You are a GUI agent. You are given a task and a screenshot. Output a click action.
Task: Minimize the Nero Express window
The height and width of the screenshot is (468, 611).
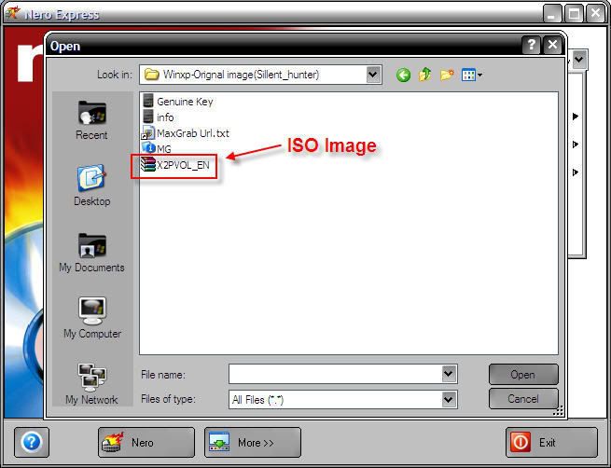point(552,14)
